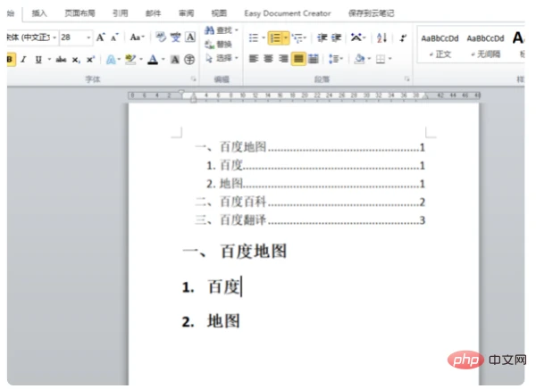The image size is (536, 389).
Task: Click the Sort A-Z icon
Action: point(381,37)
